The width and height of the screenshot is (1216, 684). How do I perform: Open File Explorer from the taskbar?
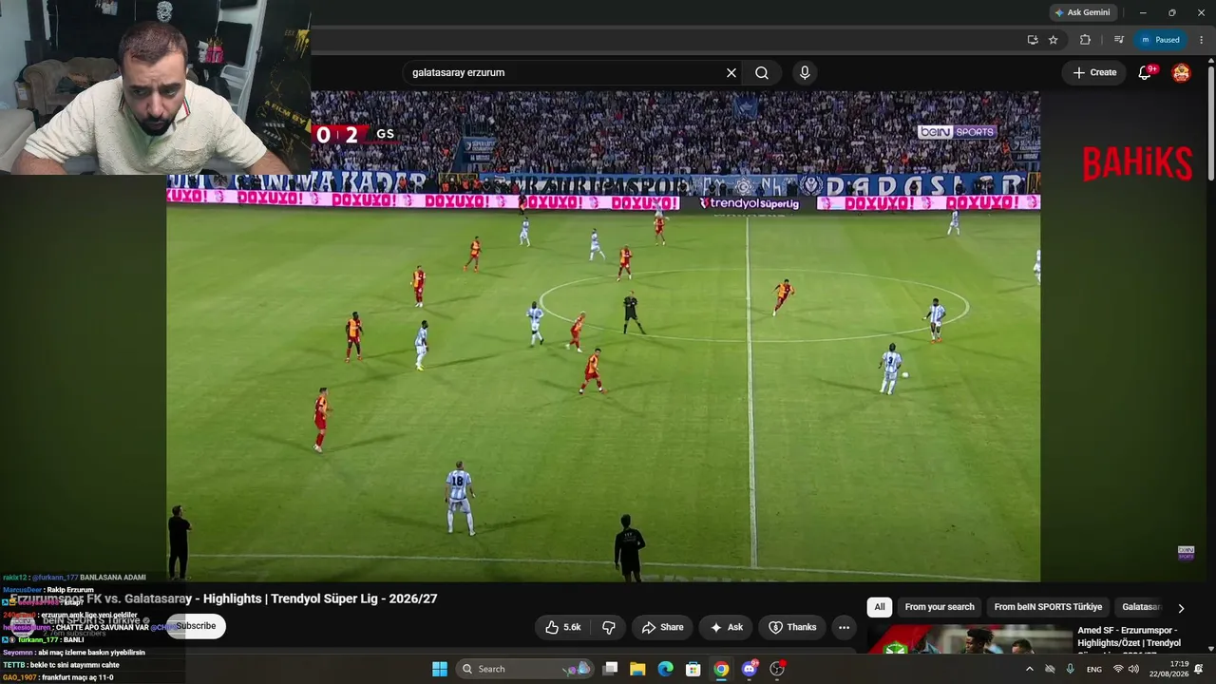coord(637,669)
